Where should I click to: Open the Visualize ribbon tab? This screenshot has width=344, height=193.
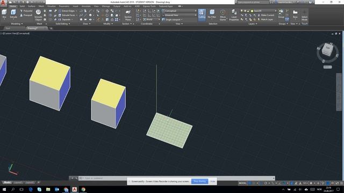click(52, 6)
